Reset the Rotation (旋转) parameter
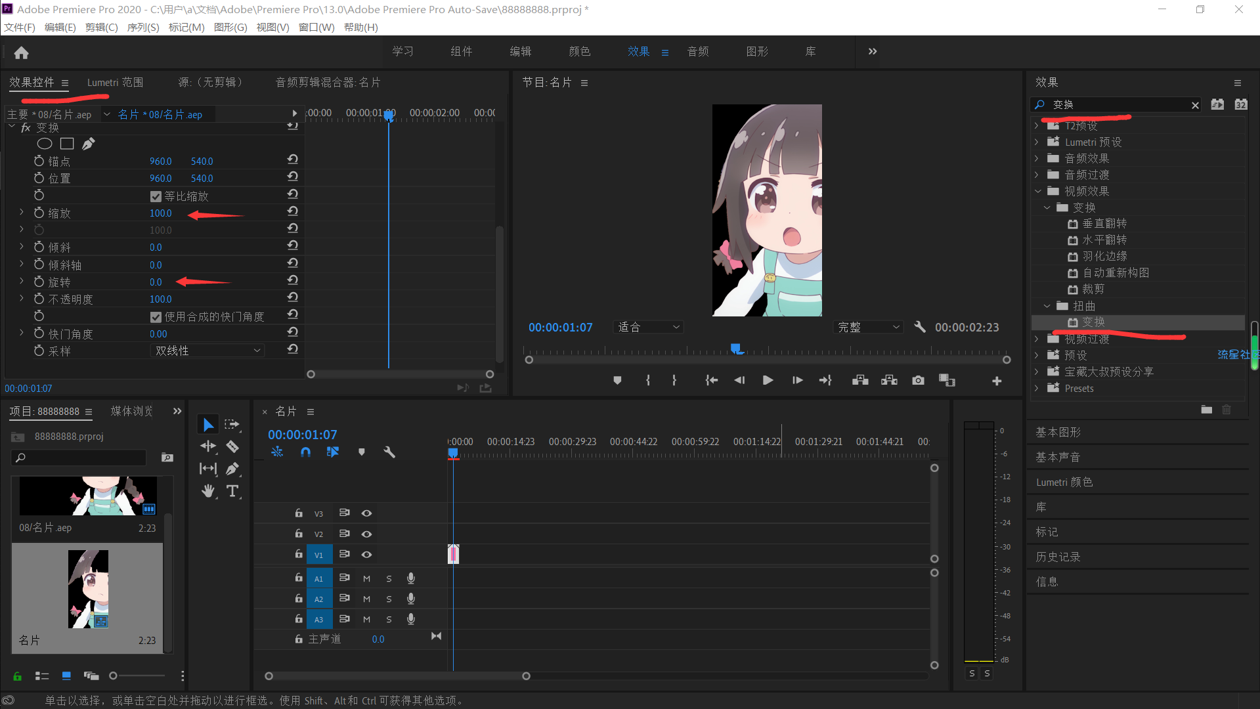Viewport: 1260px width, 709px height. (x=293, y=280)
